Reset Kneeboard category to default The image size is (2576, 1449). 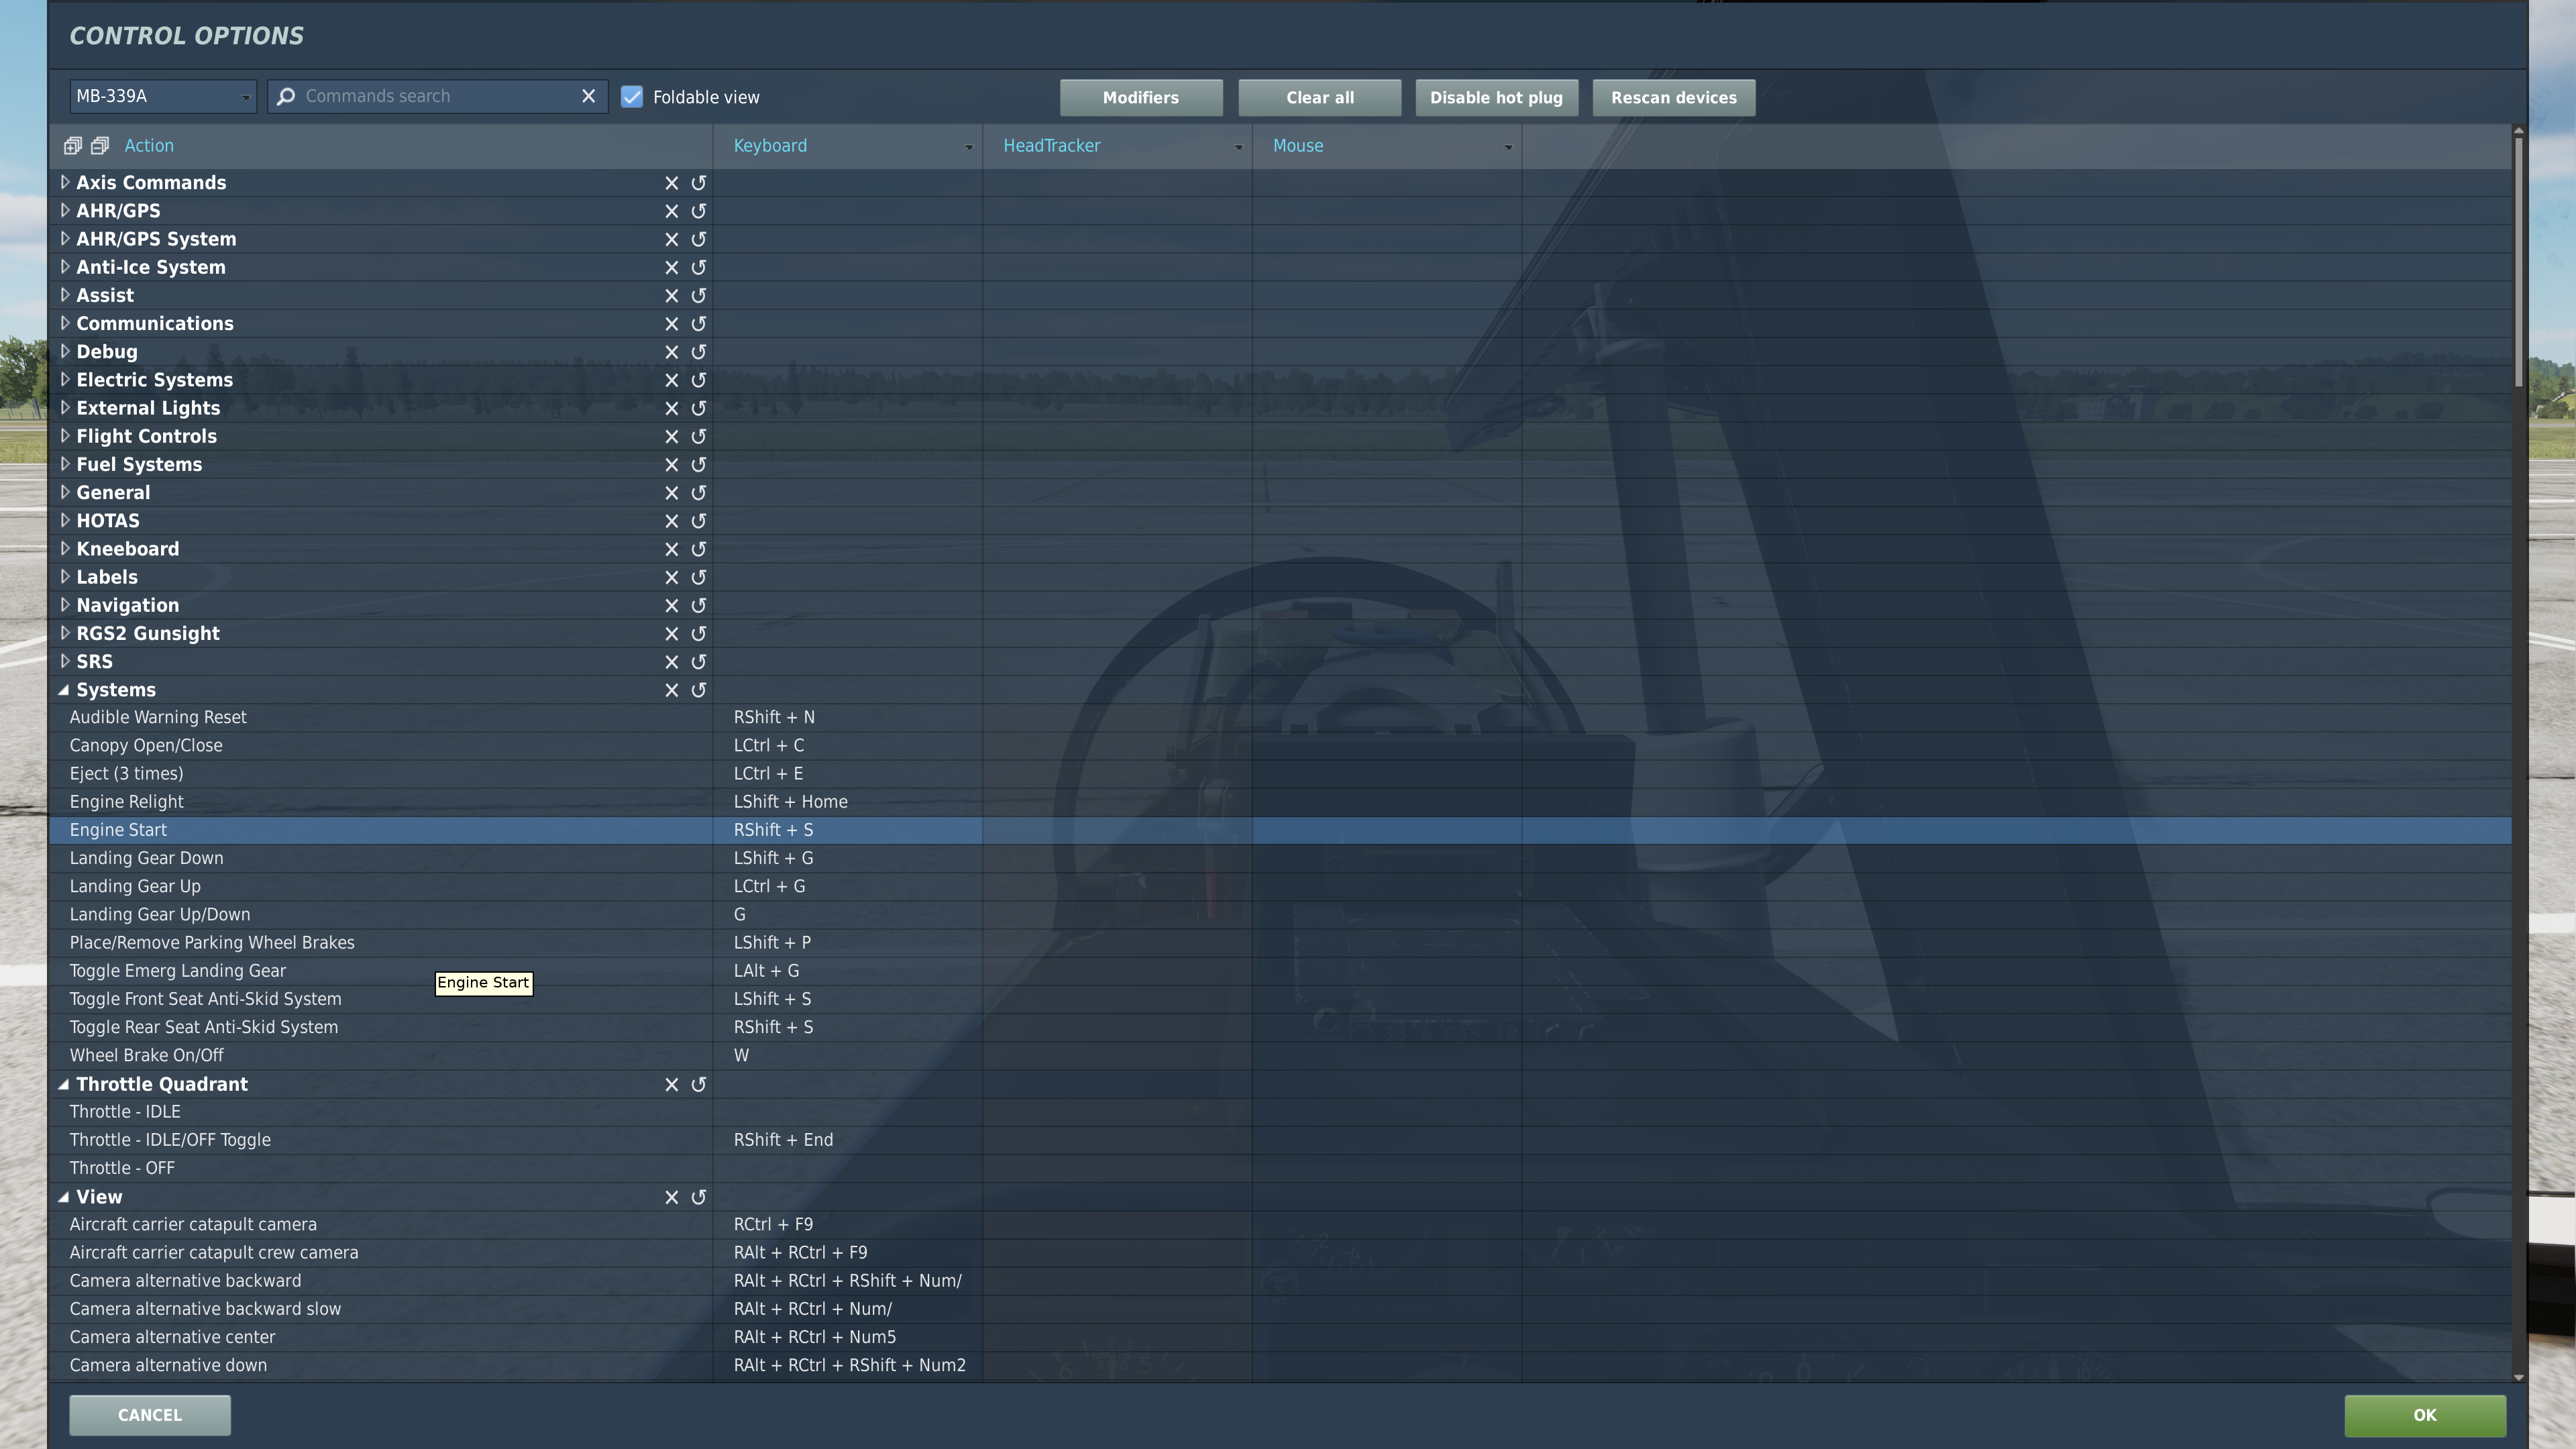pos(699,549)
